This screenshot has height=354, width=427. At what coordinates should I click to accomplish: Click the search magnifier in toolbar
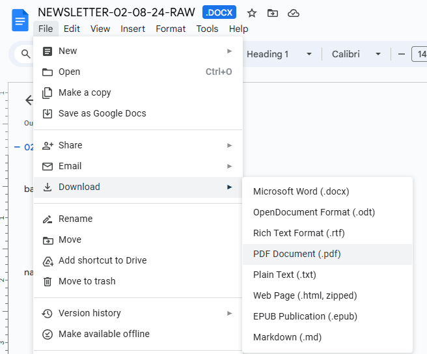pos(26,54)
